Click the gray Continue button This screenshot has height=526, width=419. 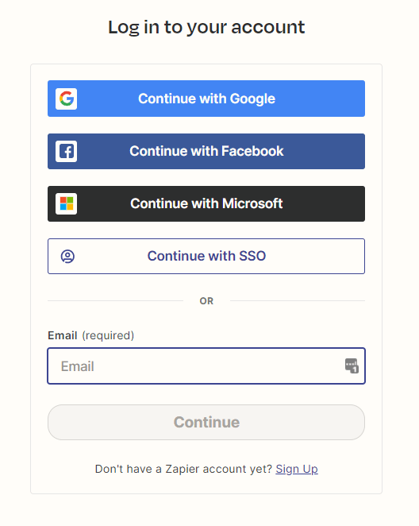coord(206,423)
